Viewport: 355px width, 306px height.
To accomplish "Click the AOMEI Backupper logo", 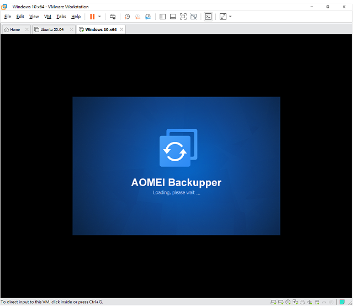I will [x=178, y=147].
